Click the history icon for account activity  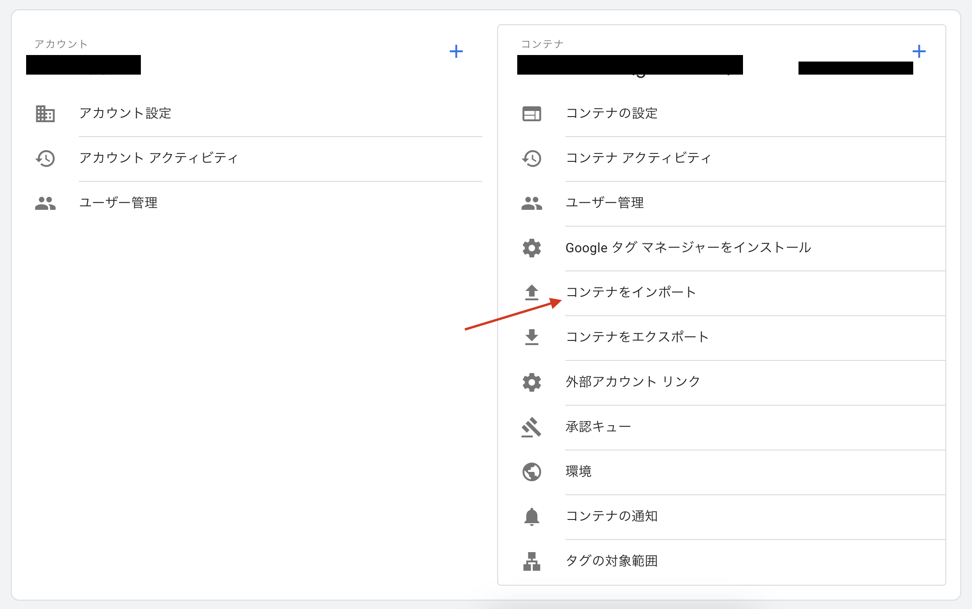point(45,159)
